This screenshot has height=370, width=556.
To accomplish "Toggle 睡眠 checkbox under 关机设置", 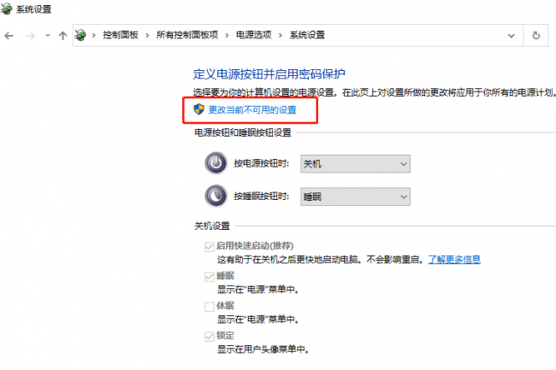I will pos(210,277).
